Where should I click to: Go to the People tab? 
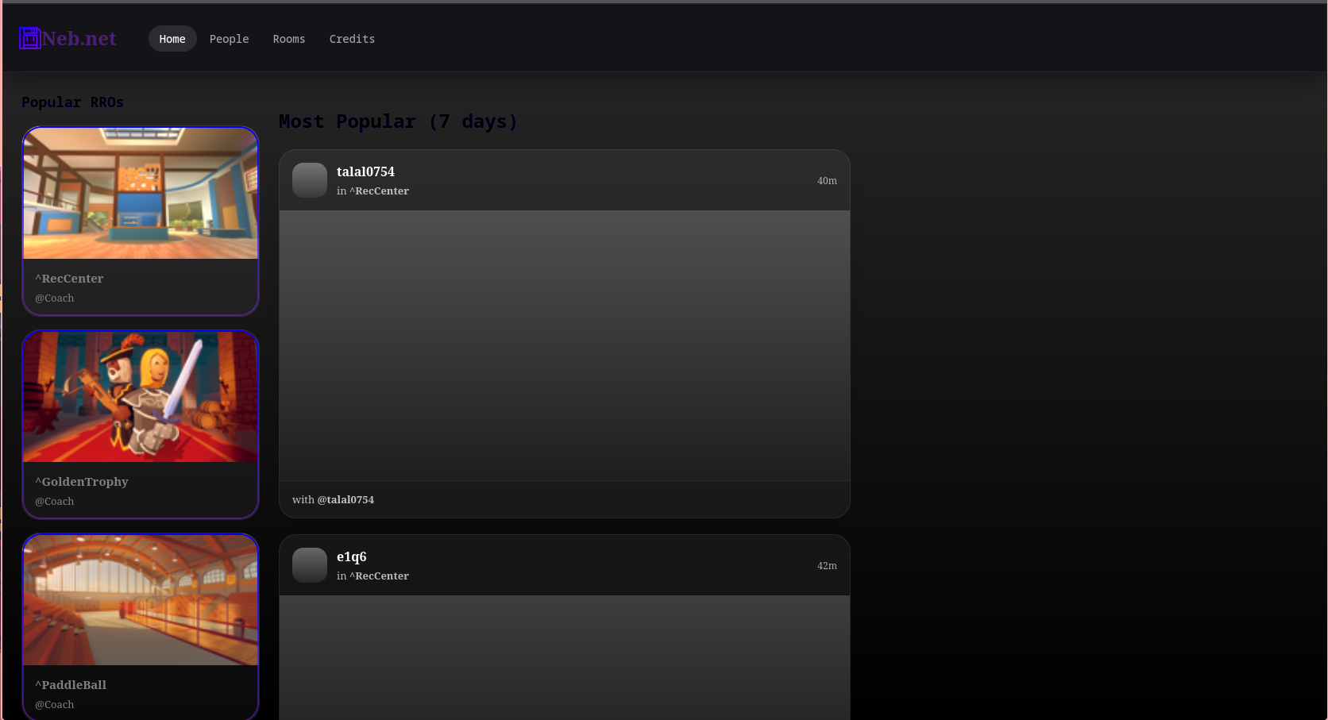coord(230,39)
